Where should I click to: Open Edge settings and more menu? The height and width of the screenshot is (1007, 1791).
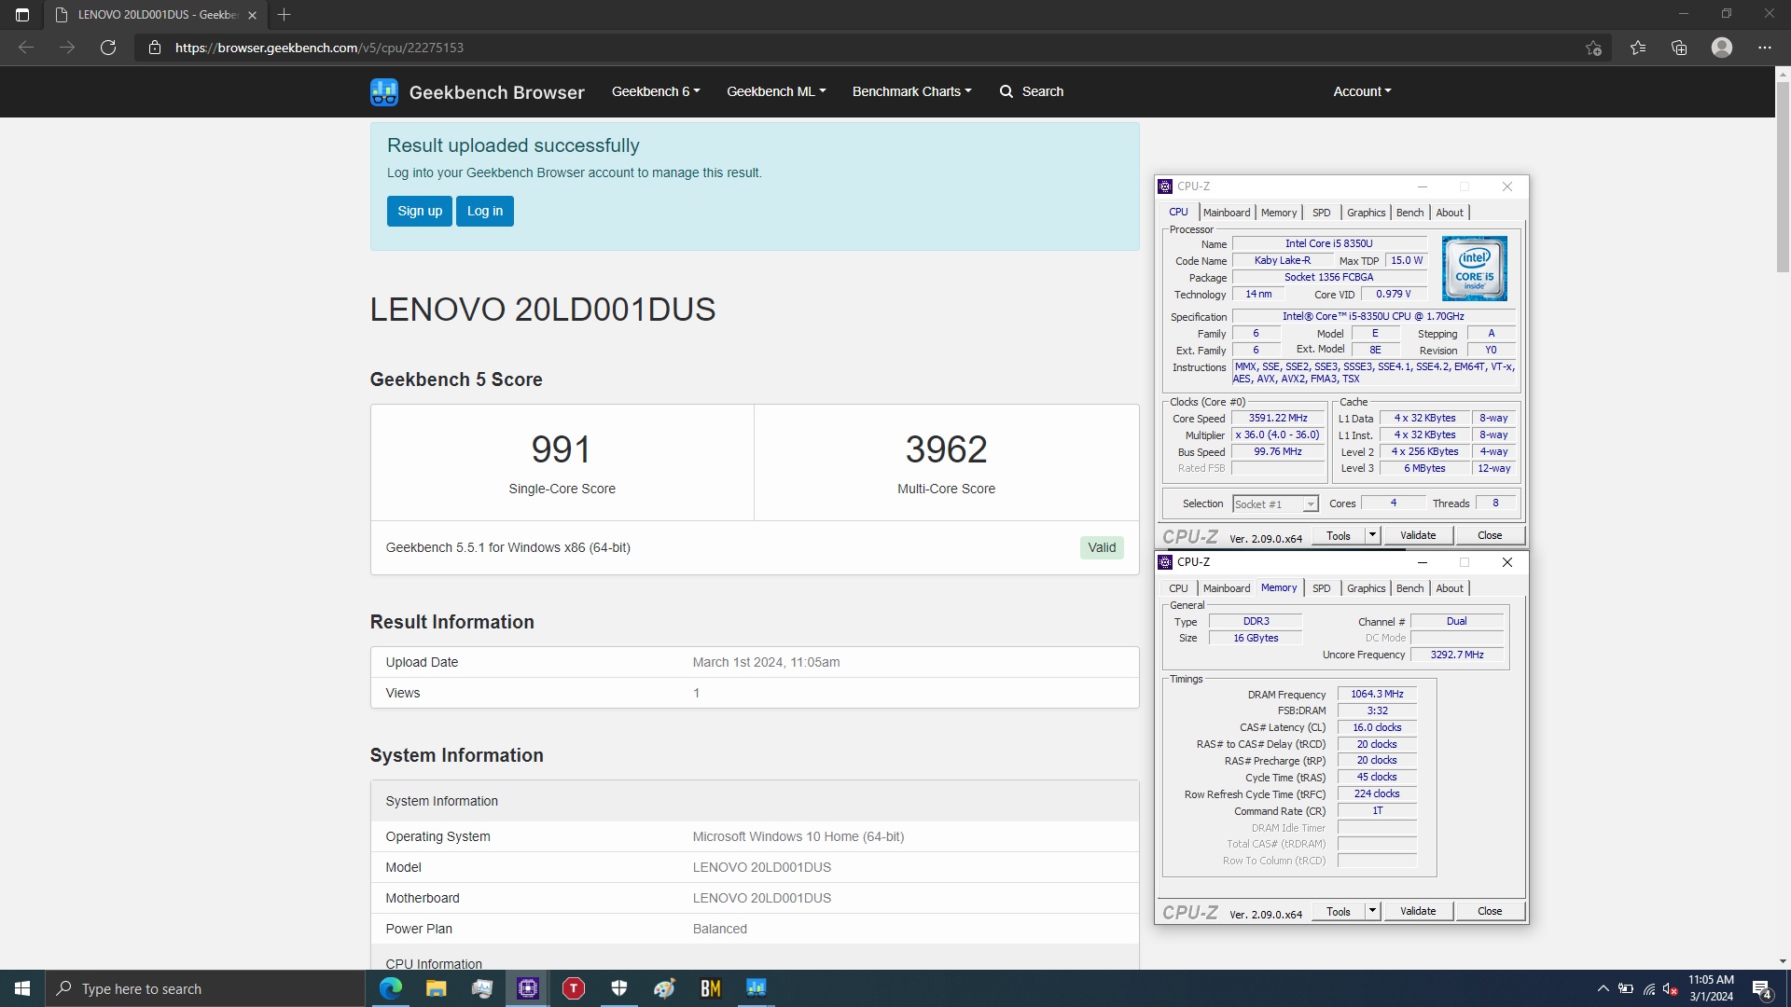1765,48
